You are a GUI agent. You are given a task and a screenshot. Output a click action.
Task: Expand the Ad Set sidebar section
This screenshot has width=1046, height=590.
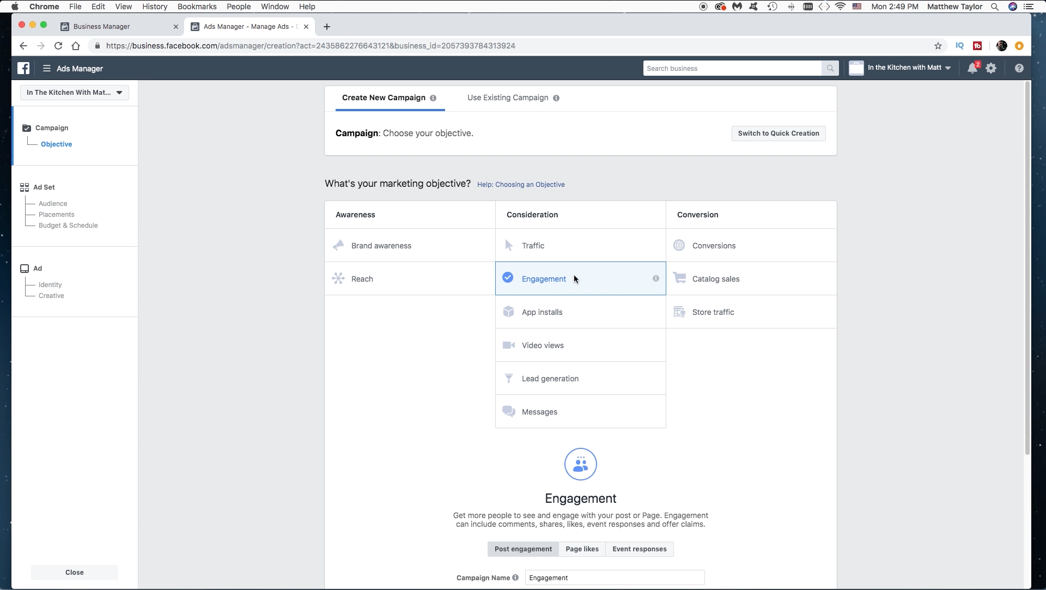pos(44,187)
